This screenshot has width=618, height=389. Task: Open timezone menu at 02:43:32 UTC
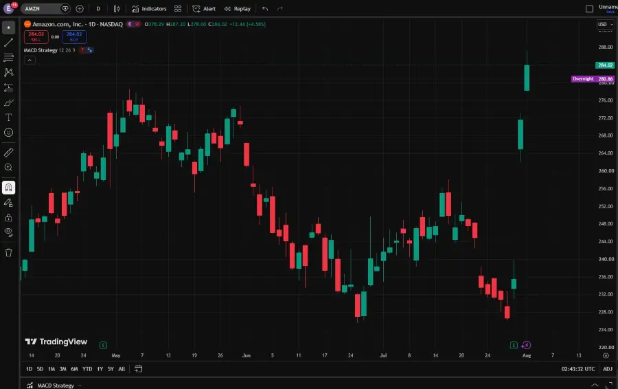pyautogui.click(x=577, y=369)
